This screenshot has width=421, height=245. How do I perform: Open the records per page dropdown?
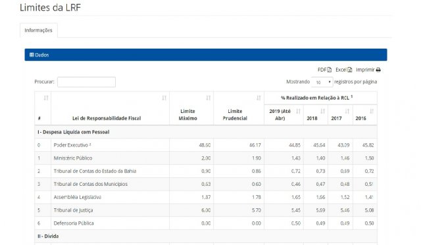(x=322, y=82)
